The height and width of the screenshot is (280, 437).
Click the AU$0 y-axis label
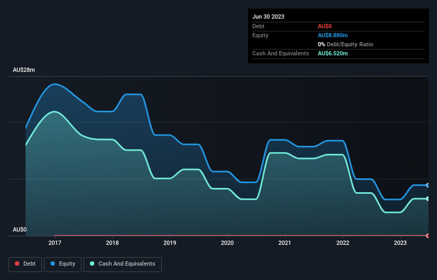pyautogui.click(x=20, y=229)
